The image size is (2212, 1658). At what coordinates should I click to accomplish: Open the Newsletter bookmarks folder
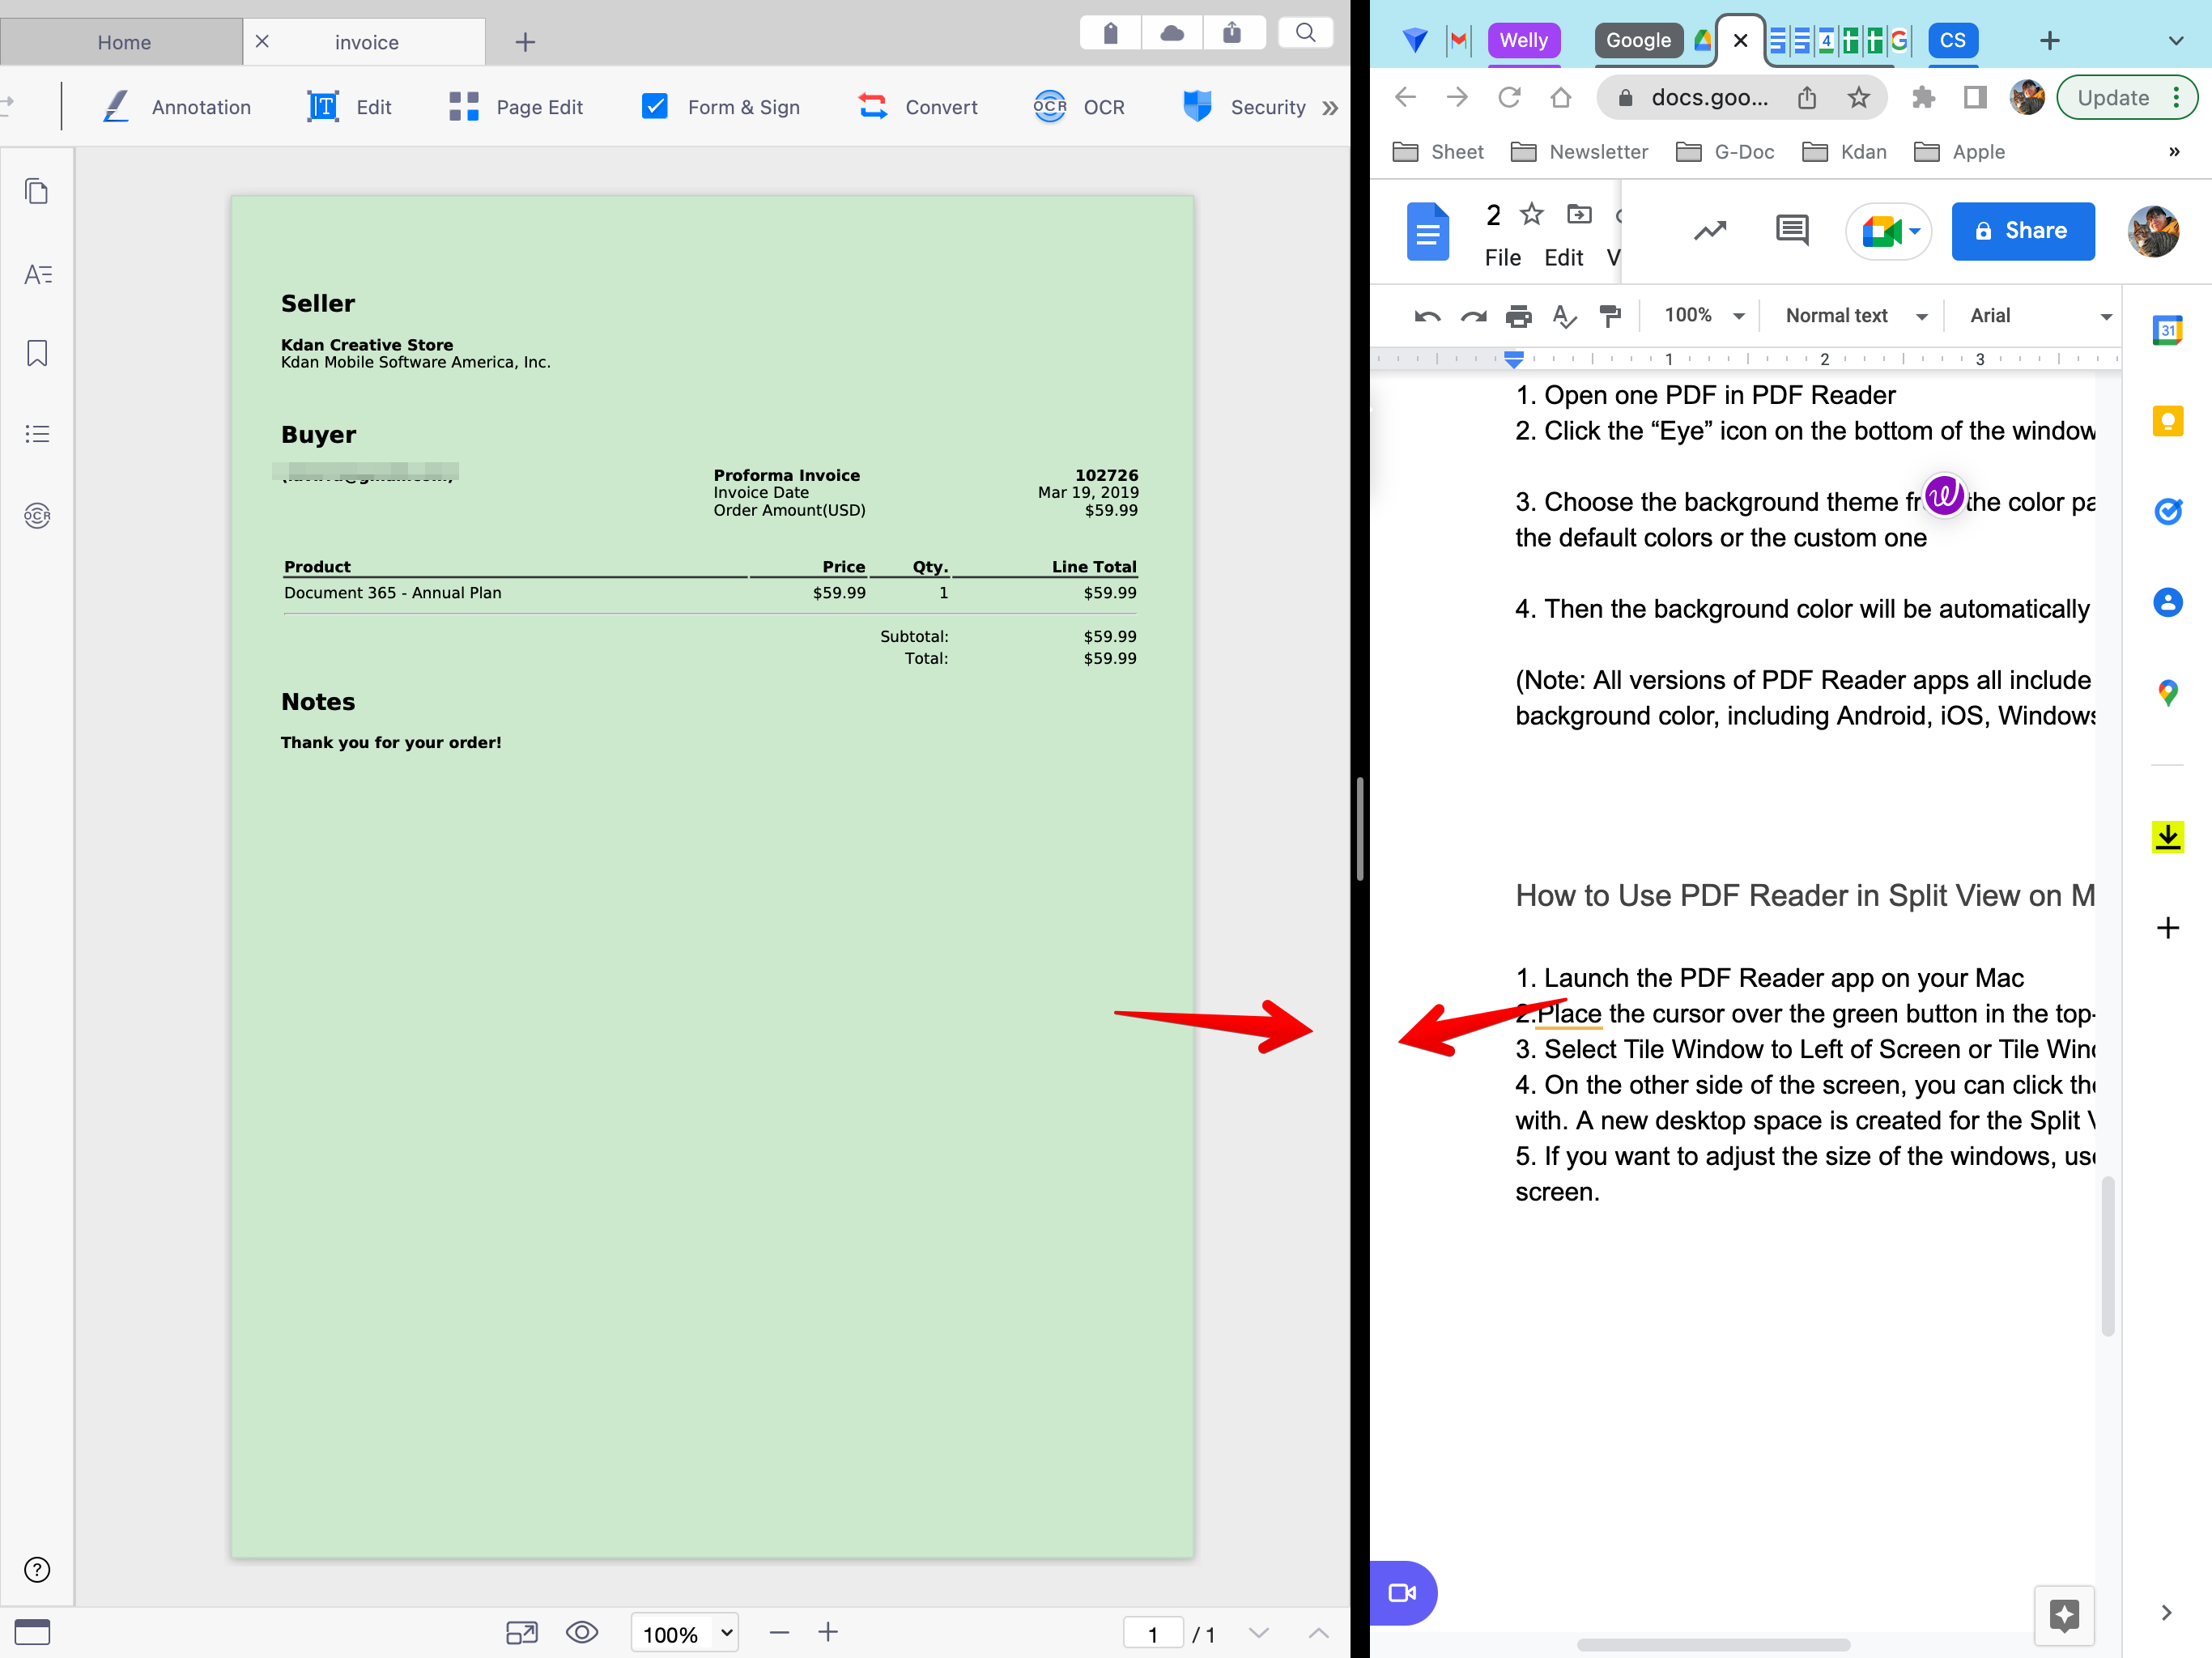pos(1579,151)
